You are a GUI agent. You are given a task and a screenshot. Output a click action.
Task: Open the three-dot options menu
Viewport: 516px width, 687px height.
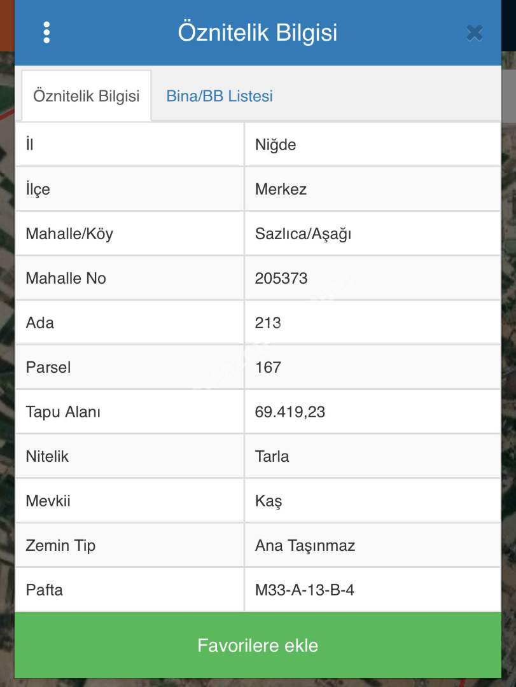pos(46,32)
